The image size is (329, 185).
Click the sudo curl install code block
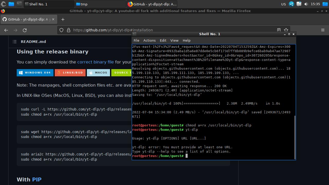(x=74, y=112)
